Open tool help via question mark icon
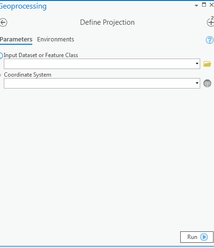 pyautogui.click(x=210, y=40)
